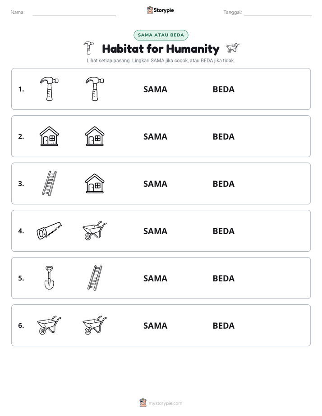Click the SAMA ATAU BEDA green badge

[161, 35]
